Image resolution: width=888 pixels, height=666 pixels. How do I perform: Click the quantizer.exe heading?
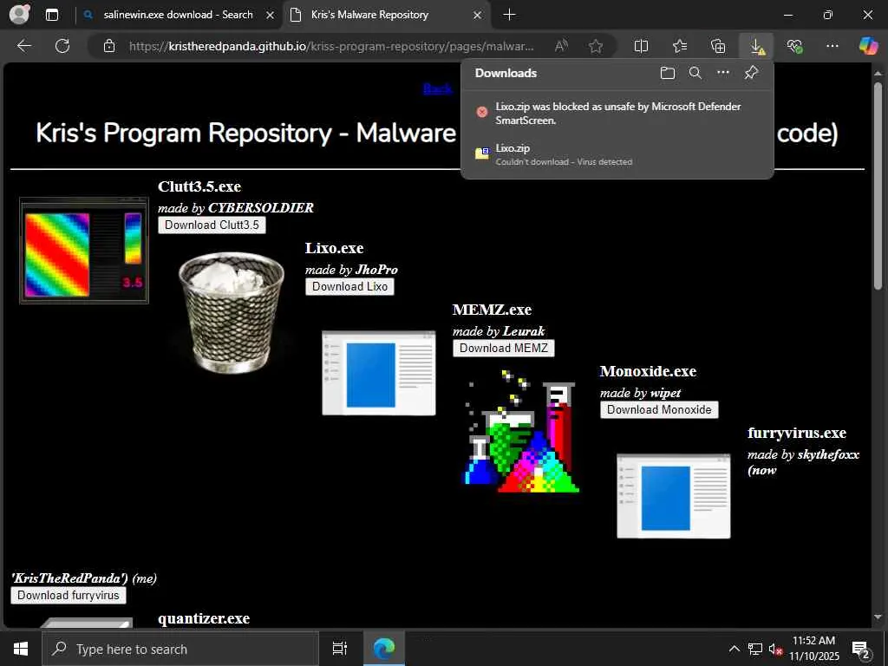[204, 618]
